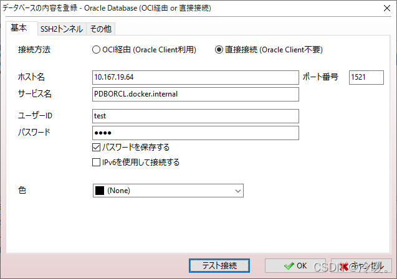Close the database registration dialog
Viewport: 397px width, 279px height.
click(387, 8)
